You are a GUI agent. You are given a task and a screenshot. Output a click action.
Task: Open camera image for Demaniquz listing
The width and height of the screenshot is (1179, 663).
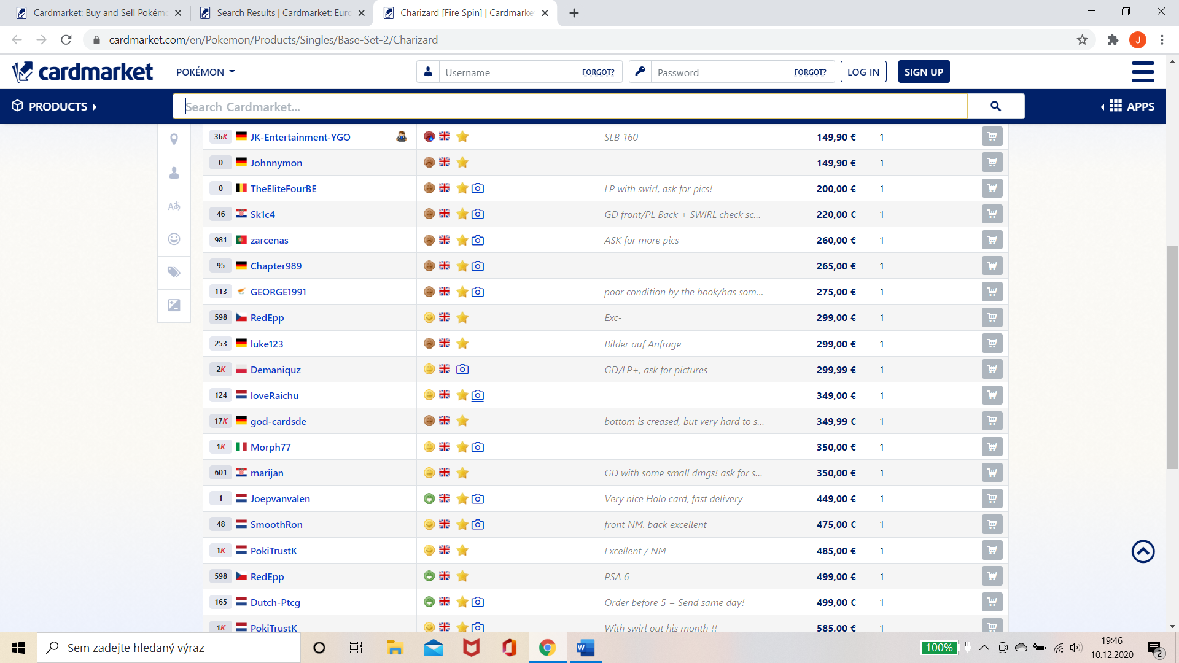coord(462,369)
